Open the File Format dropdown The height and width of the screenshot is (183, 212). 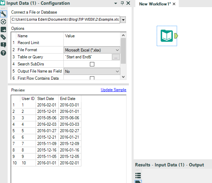(92, 50)
